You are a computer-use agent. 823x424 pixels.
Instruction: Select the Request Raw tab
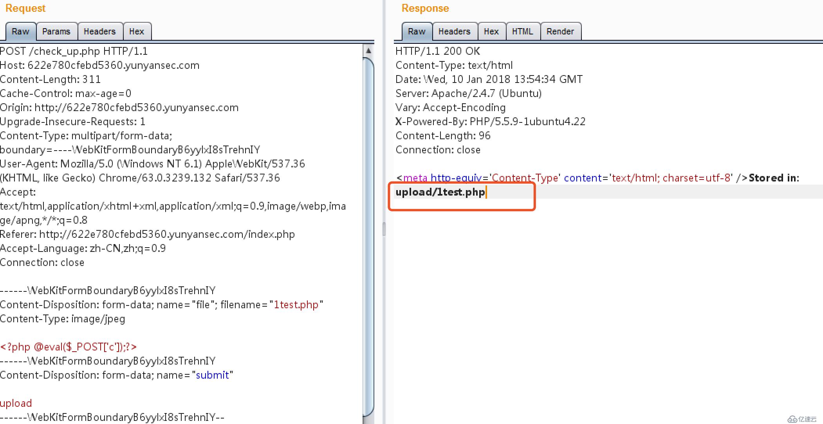point(21,31)
